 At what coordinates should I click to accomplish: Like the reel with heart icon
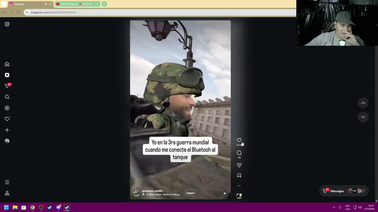239,140
